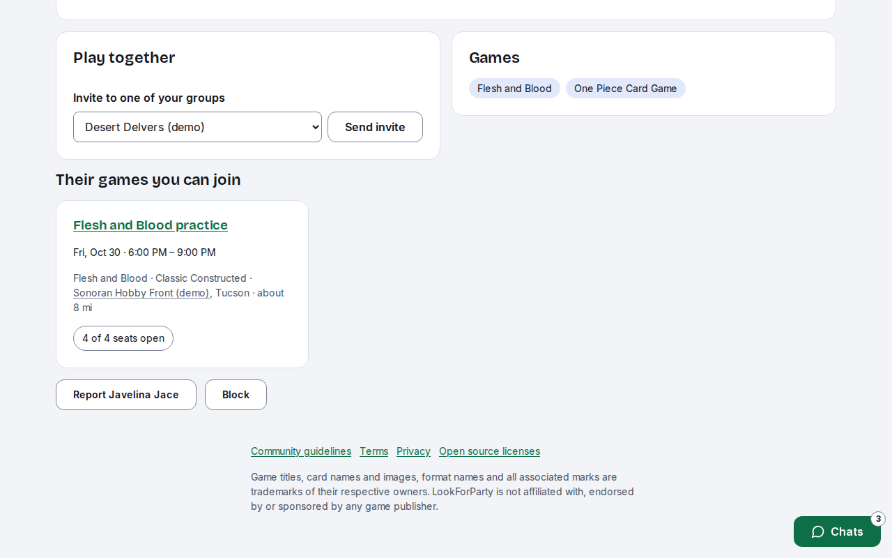892x558 pixels.
Task: Click the Their games you can join heading
Action: (148, 180)
